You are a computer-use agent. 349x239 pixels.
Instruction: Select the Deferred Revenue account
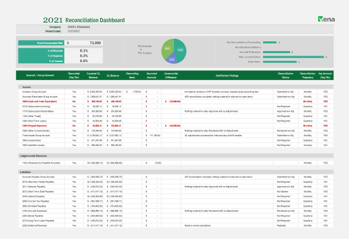click(x=34, y=225)
